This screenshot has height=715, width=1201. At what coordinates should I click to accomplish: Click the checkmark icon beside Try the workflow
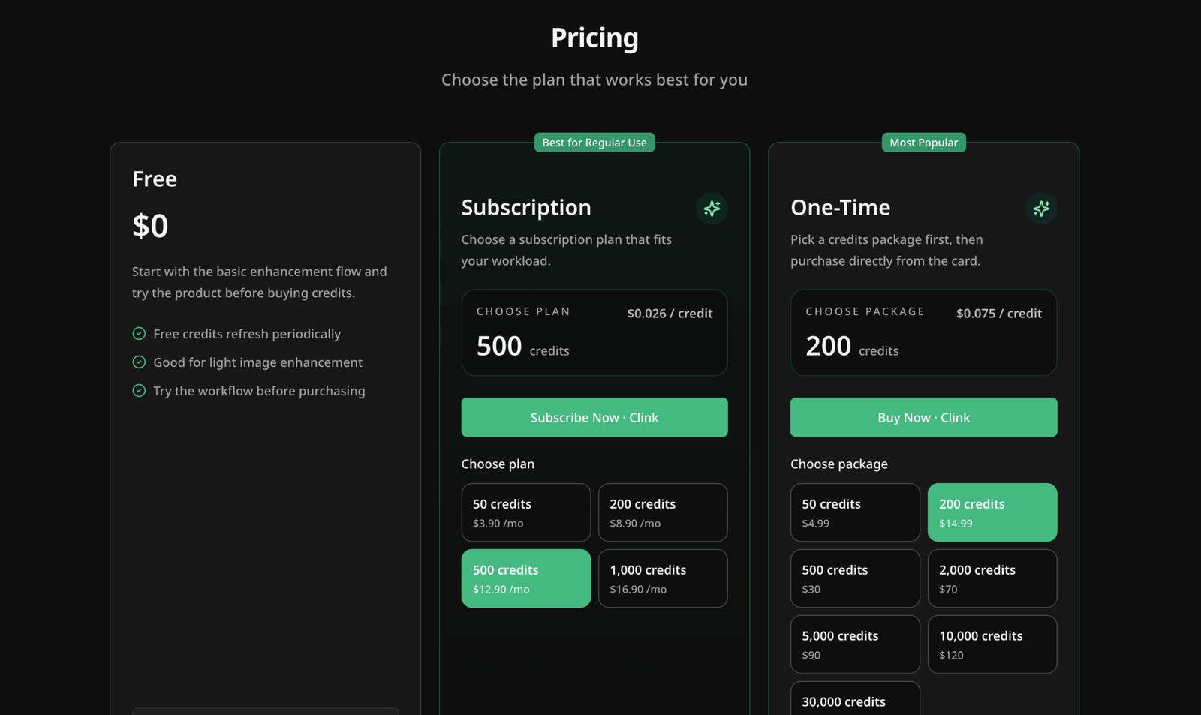coord(139,391)
